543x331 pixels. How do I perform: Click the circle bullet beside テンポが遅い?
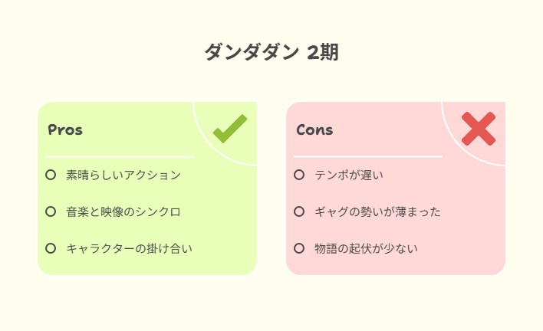299,175
